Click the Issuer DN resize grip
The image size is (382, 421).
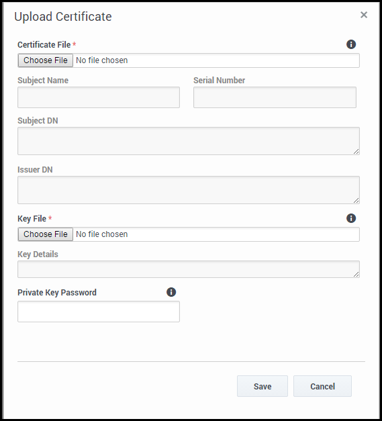(356, 201)
